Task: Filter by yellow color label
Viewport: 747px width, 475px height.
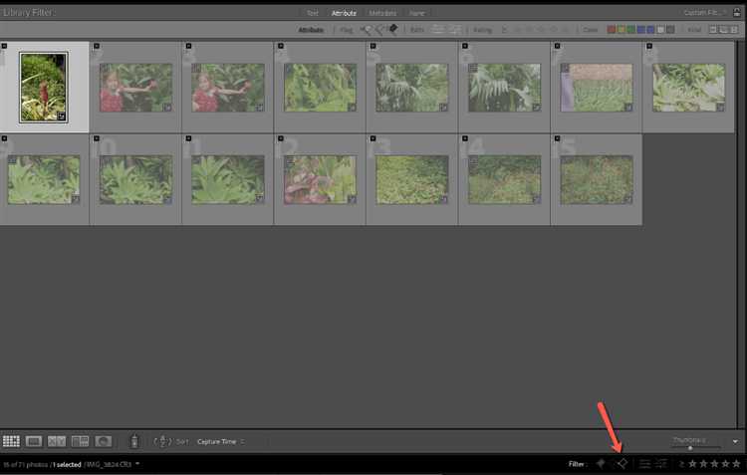Action: pyautogui.click(x=622, y=30)
